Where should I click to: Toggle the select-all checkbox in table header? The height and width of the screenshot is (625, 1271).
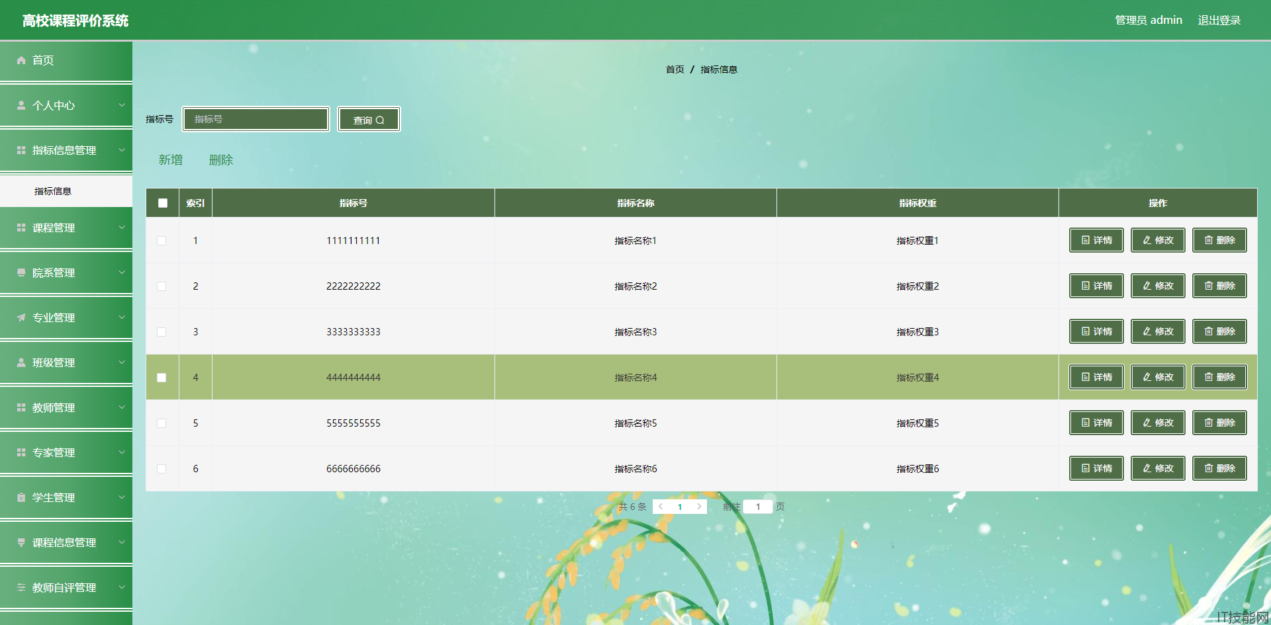[163, 203]
